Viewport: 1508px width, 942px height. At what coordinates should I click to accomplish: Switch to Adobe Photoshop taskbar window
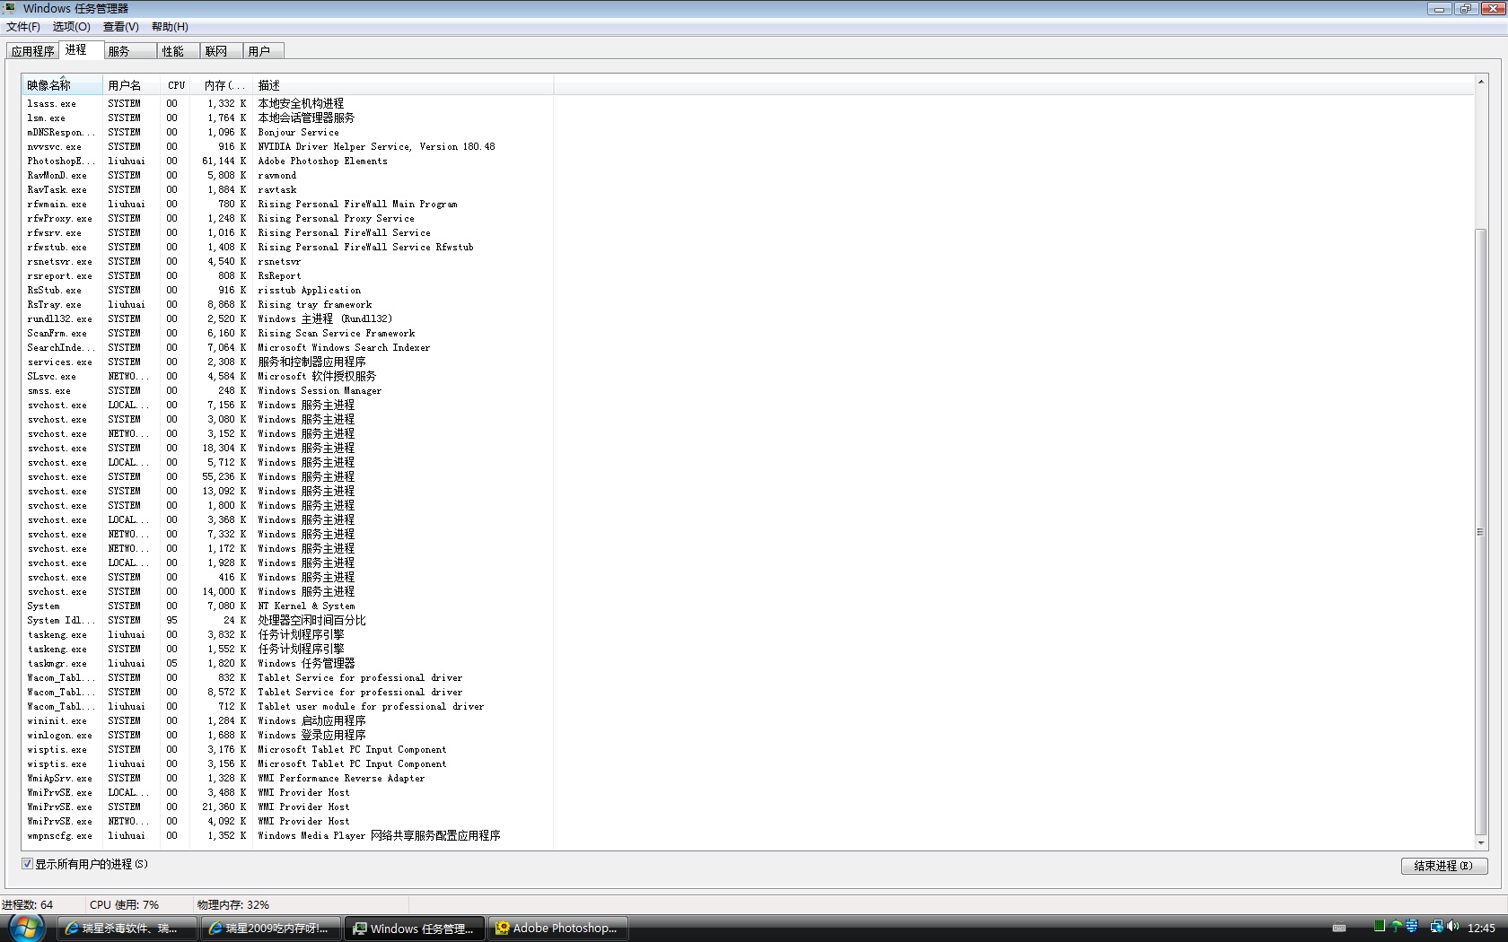pos(558,929)
